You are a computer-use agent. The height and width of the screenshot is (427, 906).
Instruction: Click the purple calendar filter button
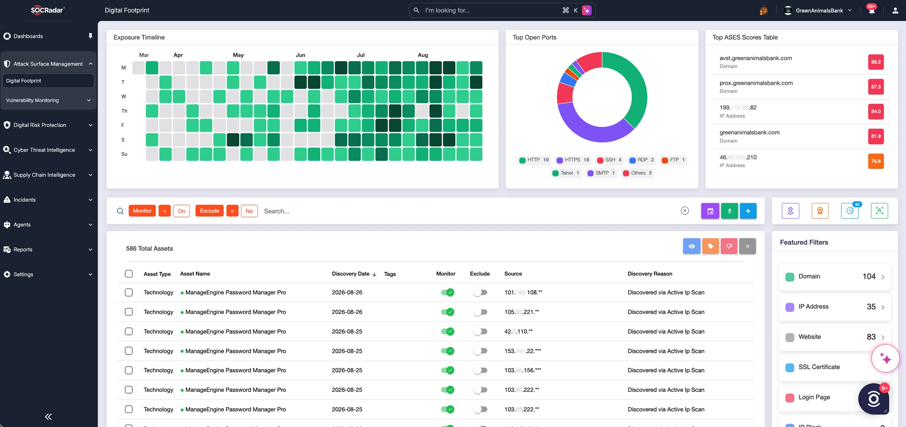(x=710, y=211)
